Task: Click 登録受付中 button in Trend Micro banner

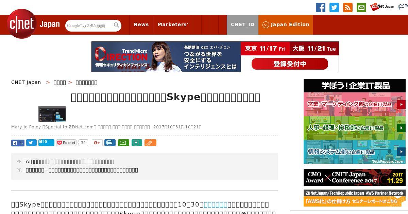Action: coord(290,64)
